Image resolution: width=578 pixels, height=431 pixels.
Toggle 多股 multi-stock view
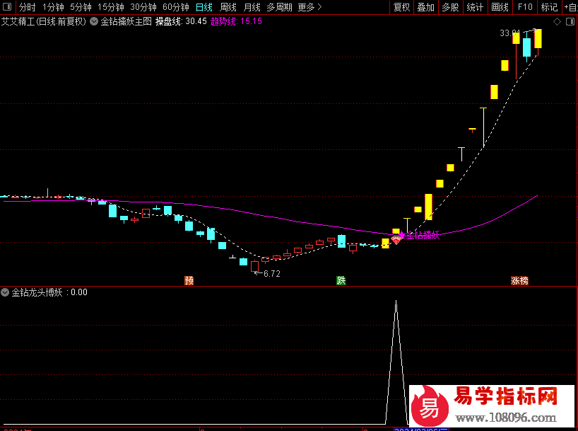(450, 7)
